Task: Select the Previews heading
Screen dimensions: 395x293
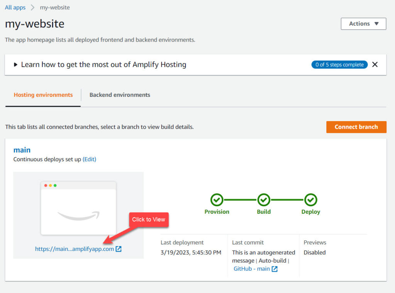Action: click(315, 242)
